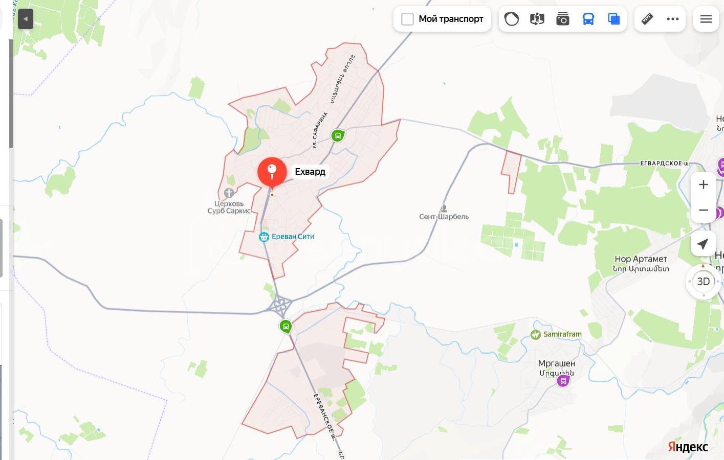
Task: Show photos layer camera icon
Action: (563, 19)
